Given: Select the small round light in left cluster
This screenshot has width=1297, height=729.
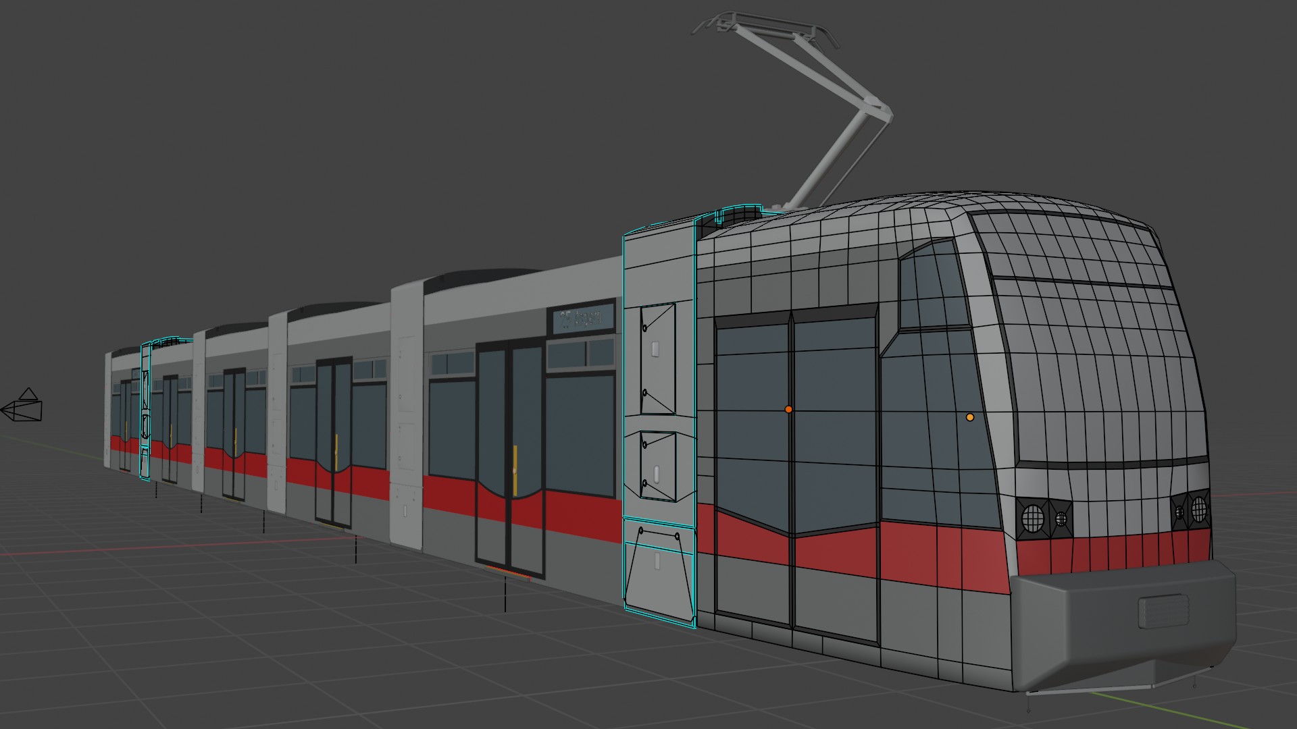Looking at the screenshot, I should tap(1061, 519).
